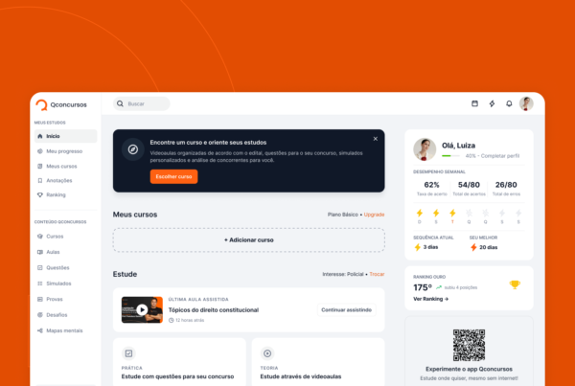Open the calendar icon in top bar
This screenshot has width=575, height=386.
coord(474,103)
